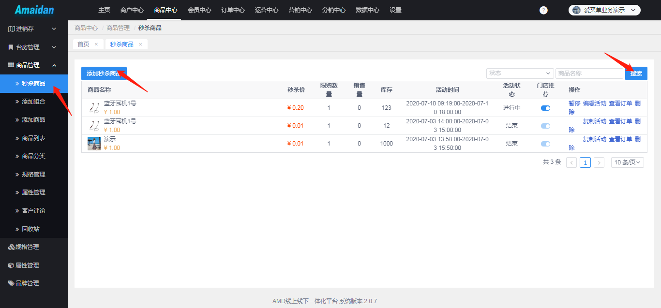Click the 属性管理 cube icon at sidebar bottom
This screenshot has width=661, height=308.
(x=11, y=265)
